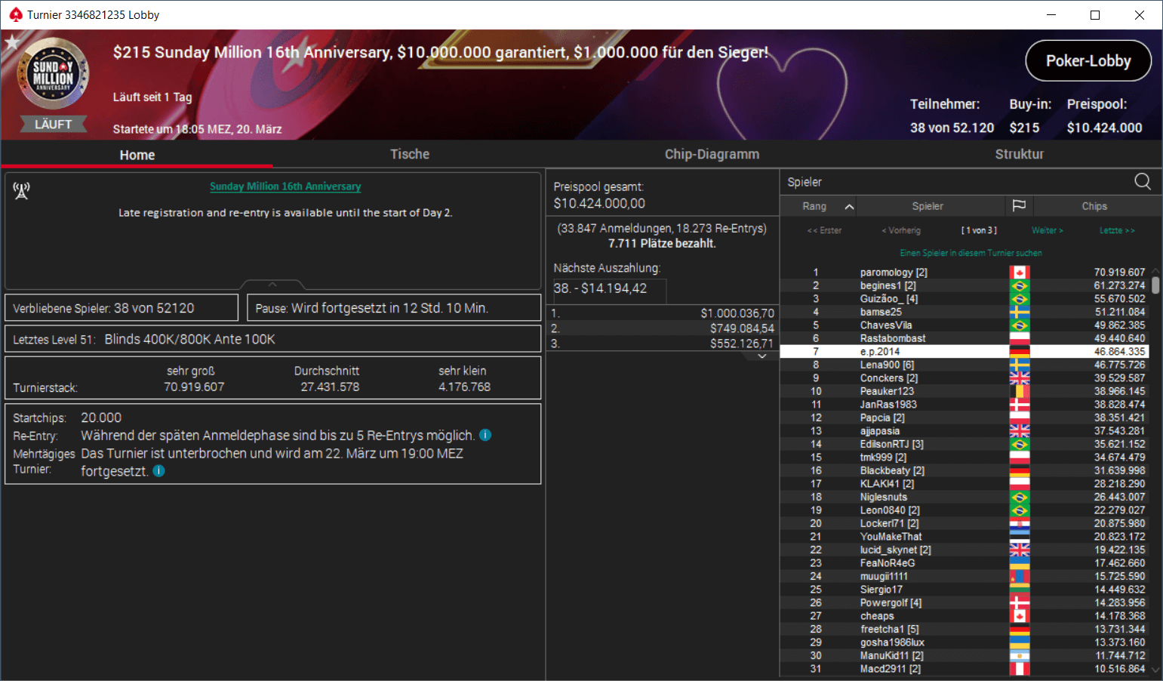
Task: Click the flag icon next to paromology
Action: (1020, 273)
